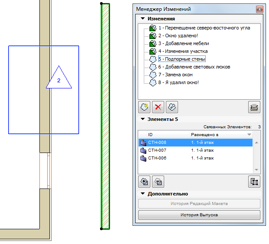Image resolution: width=269 pixels, height=244 pixels.
Task: Select change 6 - Добавление световых люков
Action: pos(194,67)
